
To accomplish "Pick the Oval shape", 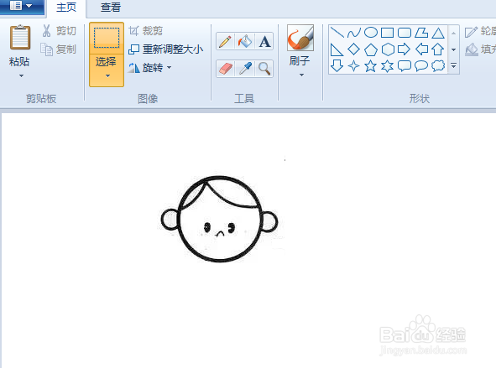I will [371, 33].
